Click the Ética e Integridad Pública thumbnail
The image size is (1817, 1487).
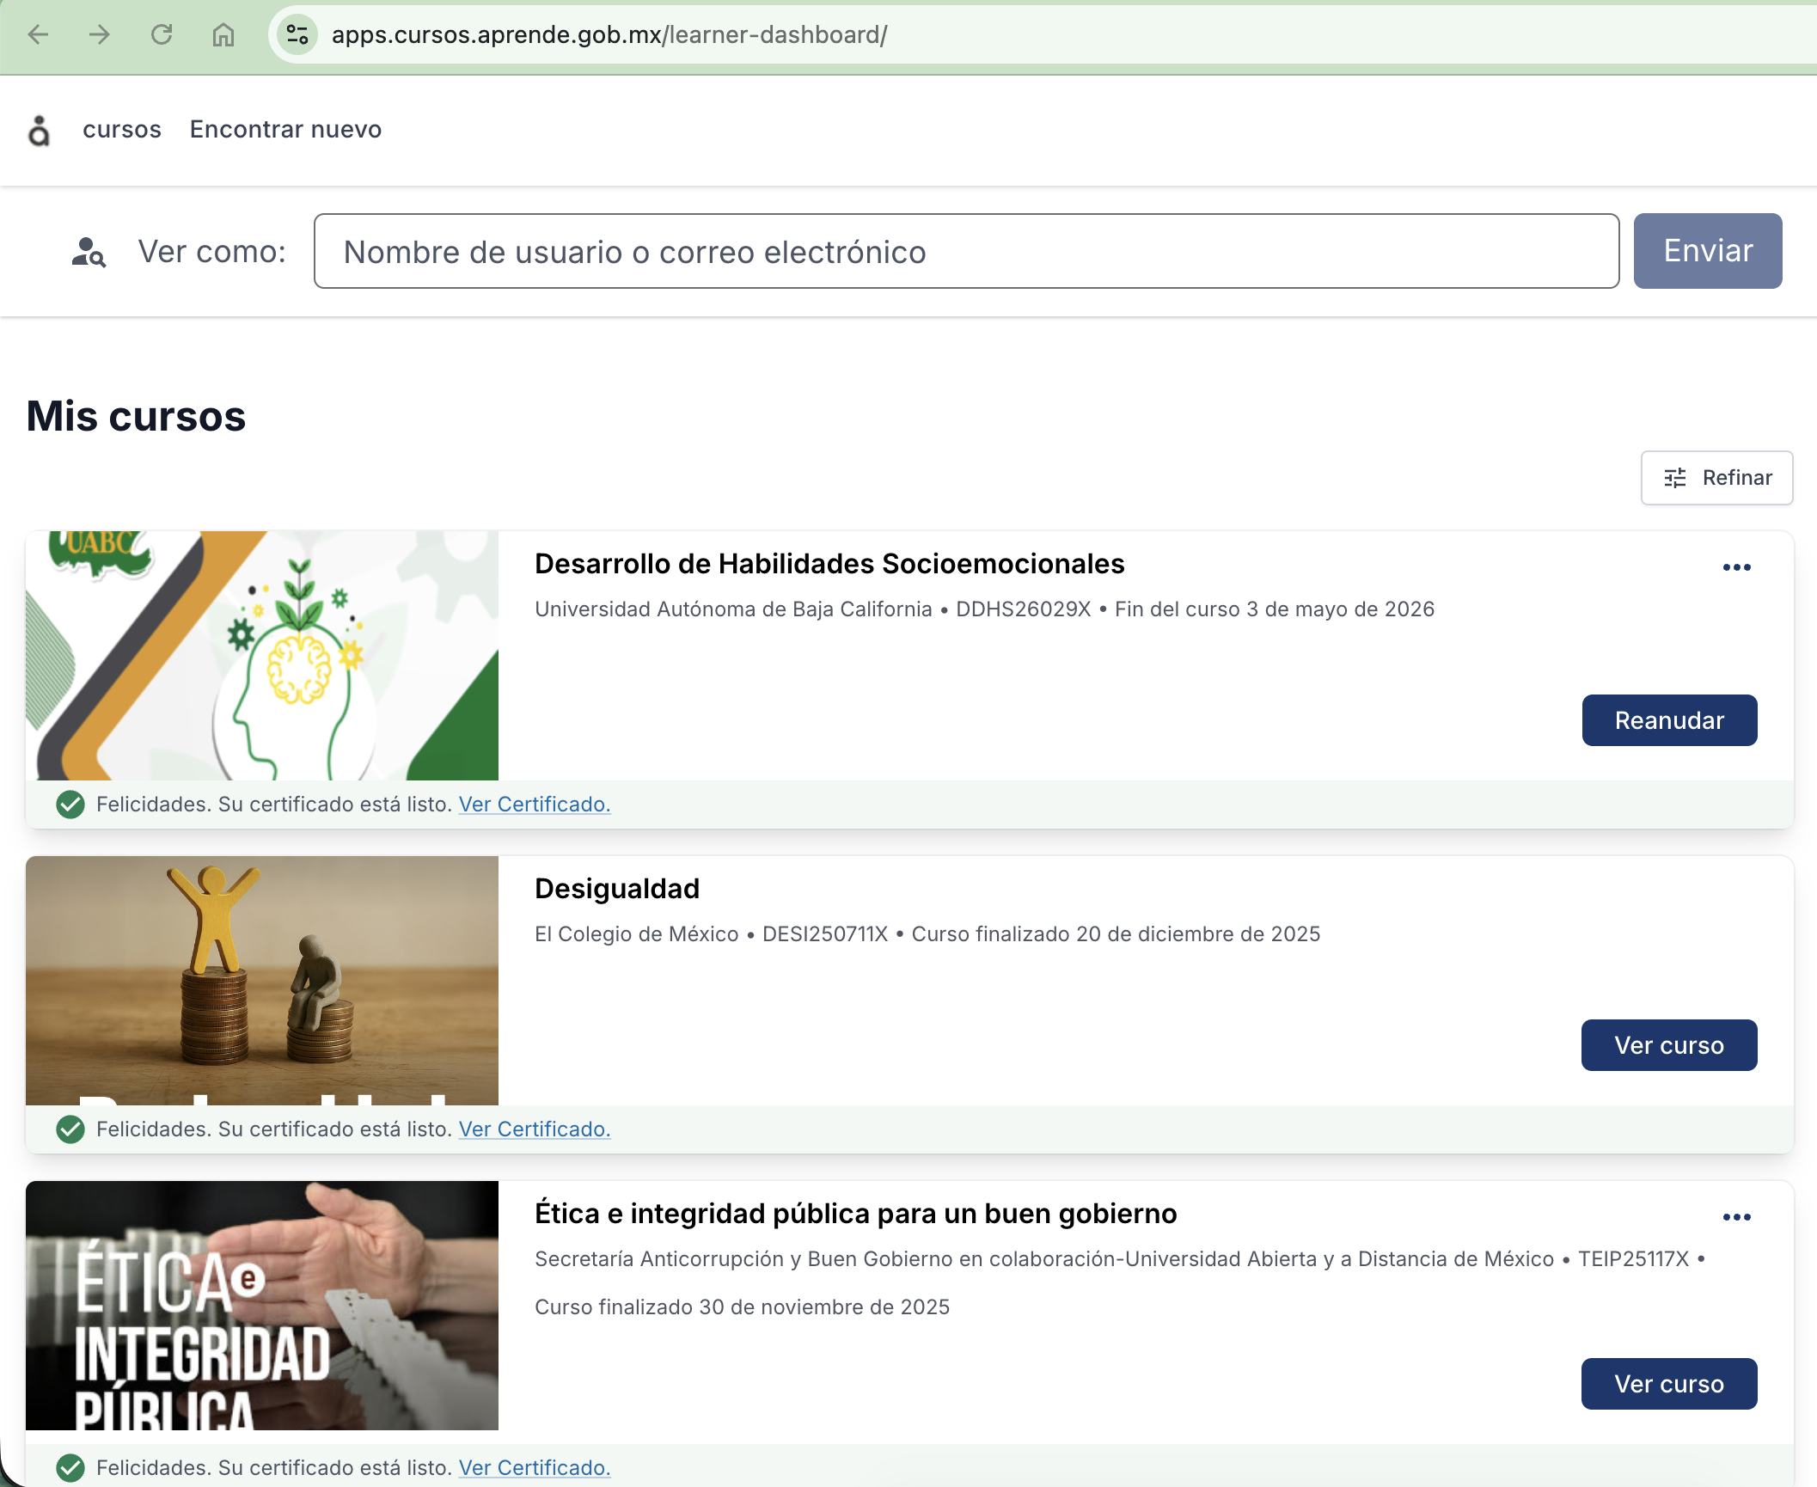coord(262,1305)
